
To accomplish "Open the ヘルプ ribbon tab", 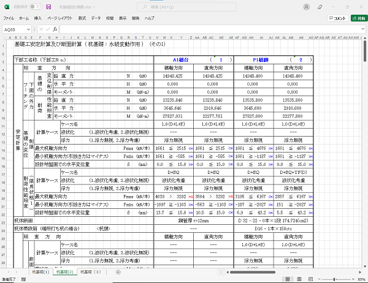I will (x=149, y=18).
